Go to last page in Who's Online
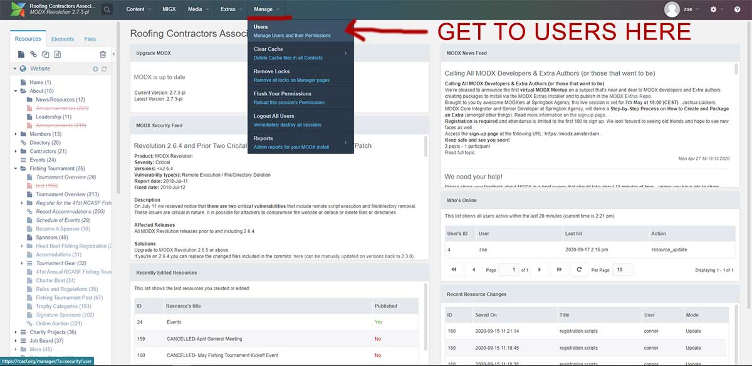The image size is (752, 366). click(x=560, y=269)
